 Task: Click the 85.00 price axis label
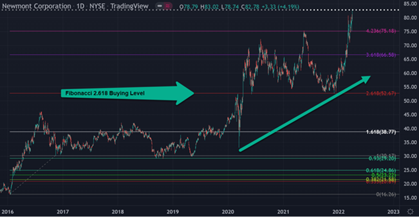click(x=410, y=4)
